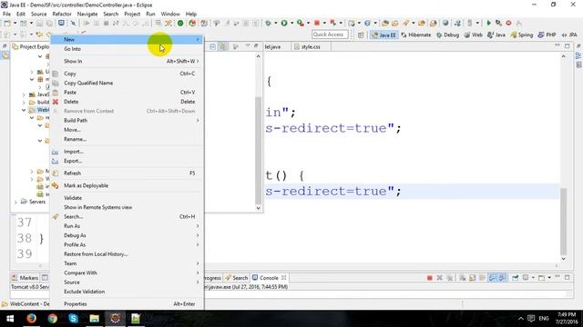Open Skype from the taskbar
The width and height of the screenshot is (583, 327).
[73, 318]
